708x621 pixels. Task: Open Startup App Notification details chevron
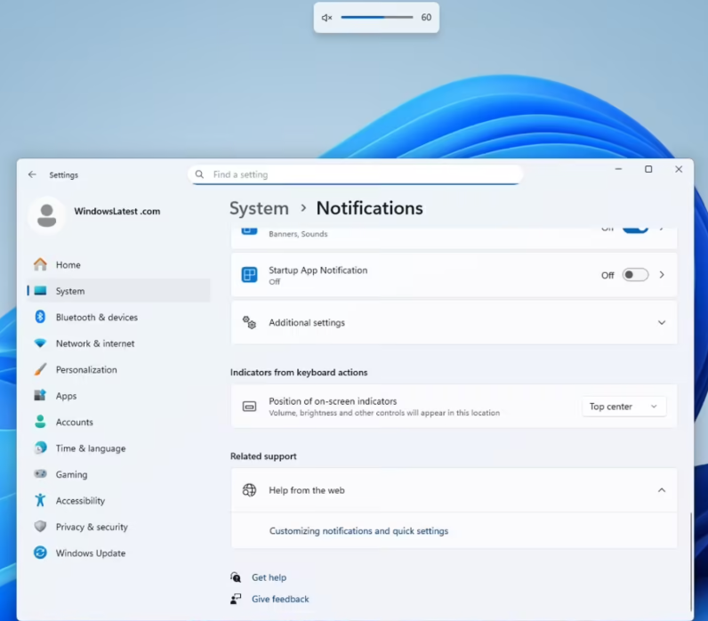tap(662, 275)
